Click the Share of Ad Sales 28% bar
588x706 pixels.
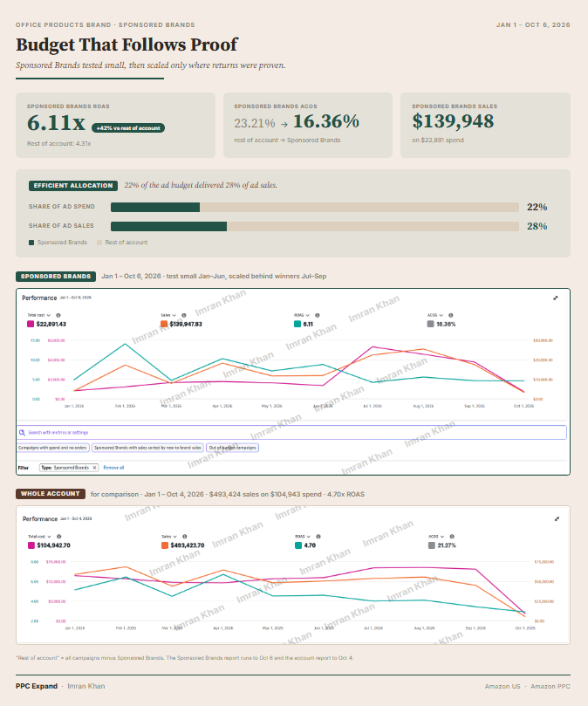point(315,226)
